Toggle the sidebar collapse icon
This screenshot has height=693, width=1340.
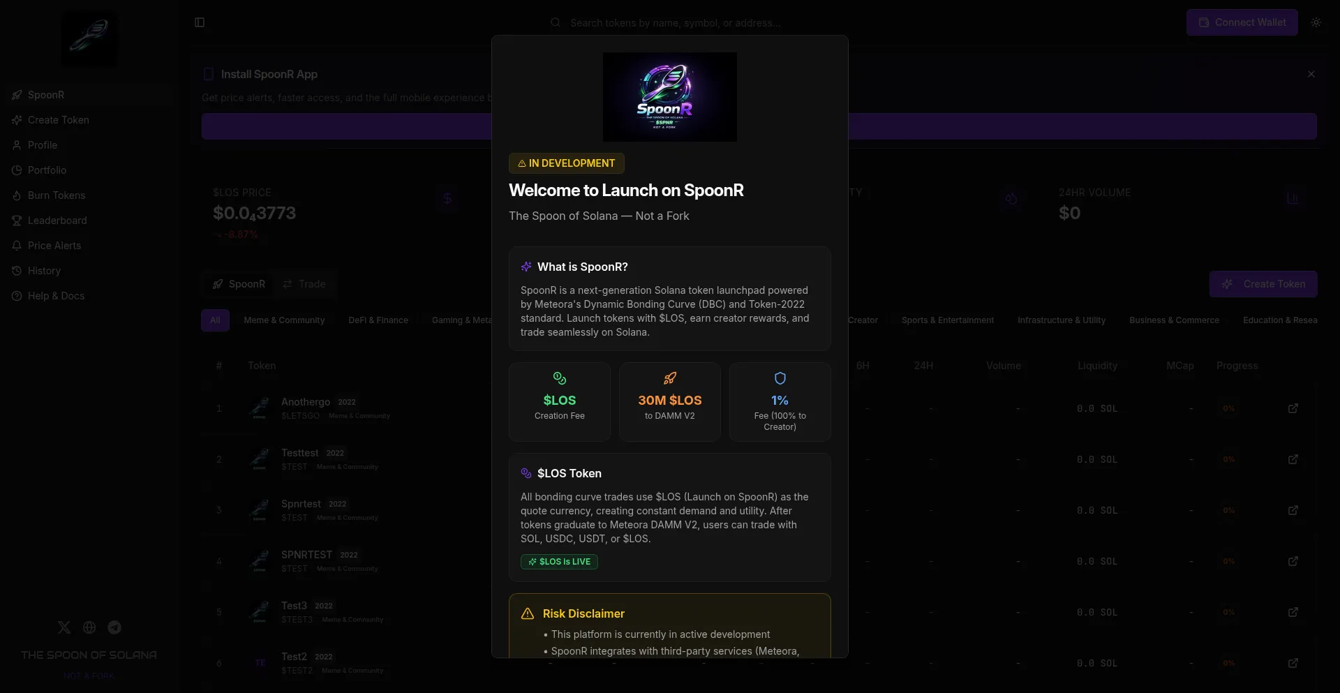point(200,22)
